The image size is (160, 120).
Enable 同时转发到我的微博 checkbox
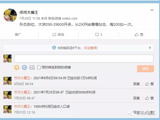pyautogui.click(x=39, y=67)
